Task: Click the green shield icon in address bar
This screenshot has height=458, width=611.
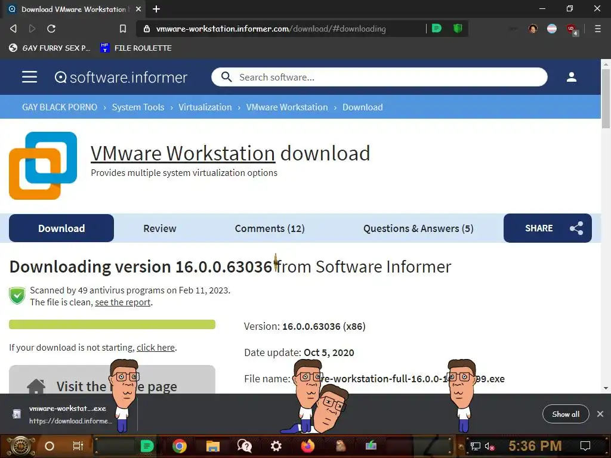Action: click(x=458, y=29)
